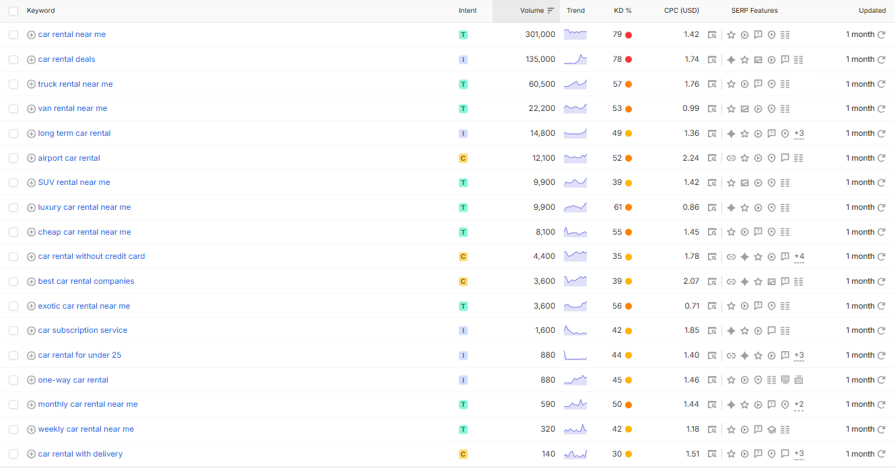The width and height of the screenshot is (895, 468).
Task: View SERP for car rental with delivery
Action: click(x=712, y=454)
